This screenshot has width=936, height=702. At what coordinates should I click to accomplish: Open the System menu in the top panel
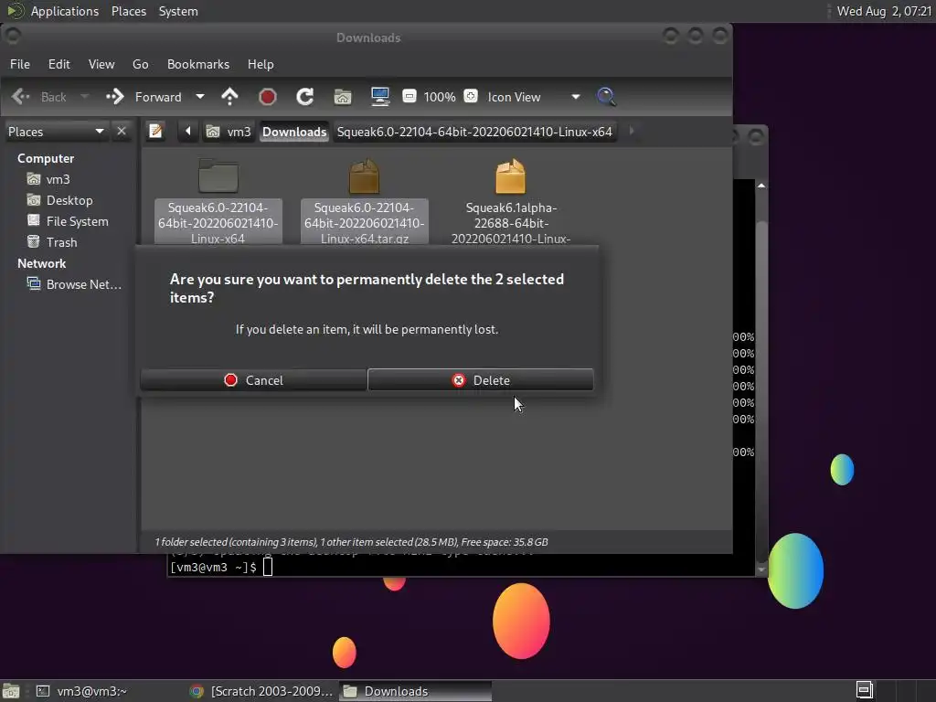pyautogui.click(x=178, y=11)
